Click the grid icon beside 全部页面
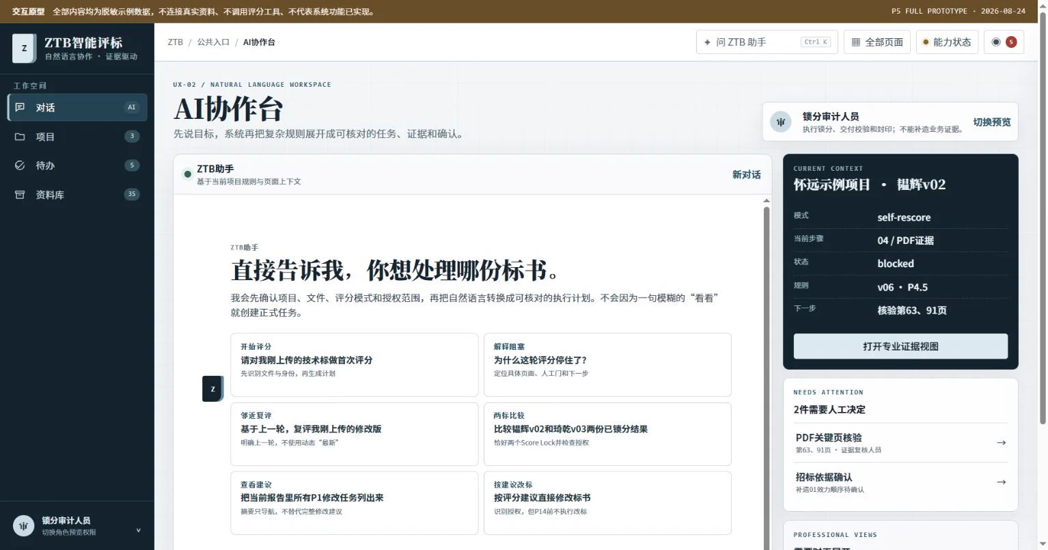 pos(856,42)
